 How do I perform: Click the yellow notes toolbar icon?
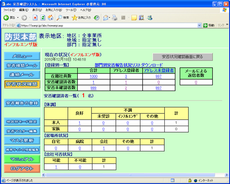pyautogui.click(x=134, y=18)
